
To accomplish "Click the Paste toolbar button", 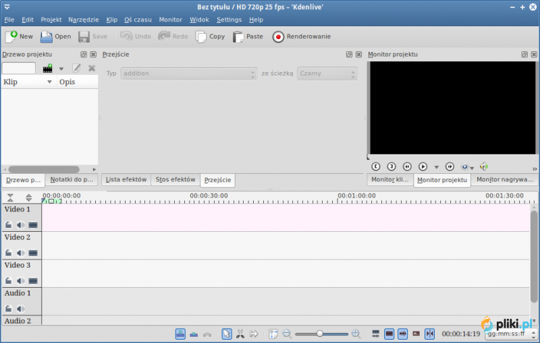I will 248,36.
